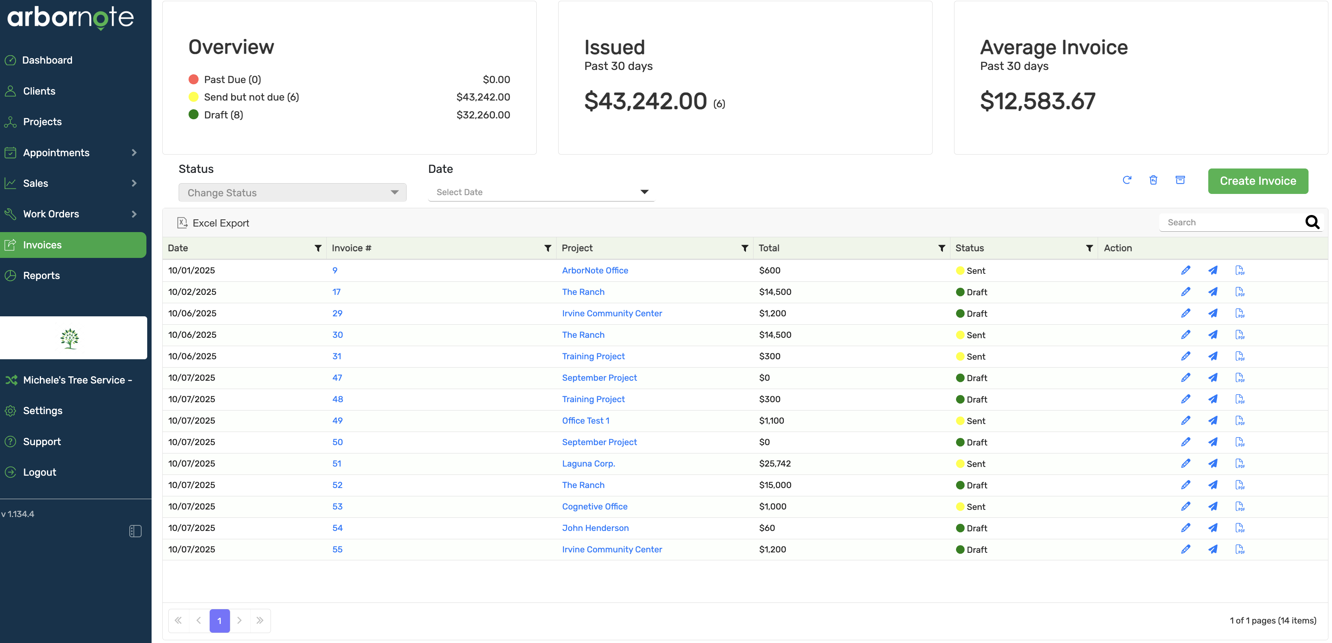Image resolution: width=1332 pixels, height=643 pixels.
Task: Refresh the invoice list with the reload icon
Action: (x=1128, y=180)
